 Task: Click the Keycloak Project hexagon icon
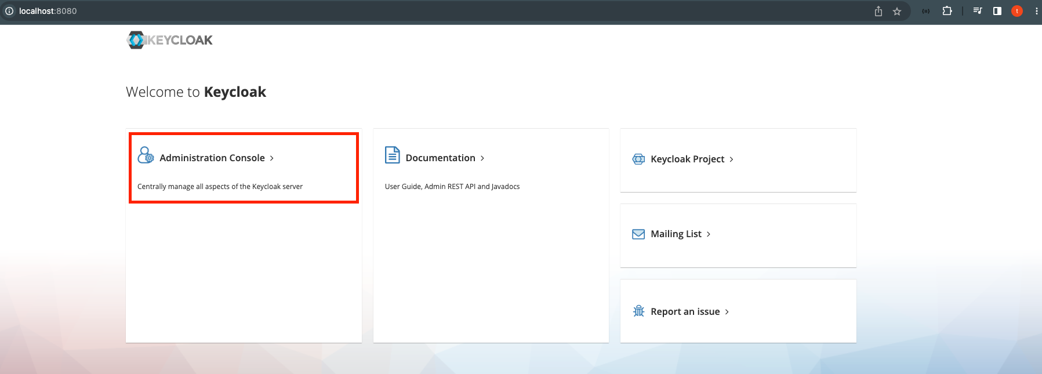[x=638, y=159]
